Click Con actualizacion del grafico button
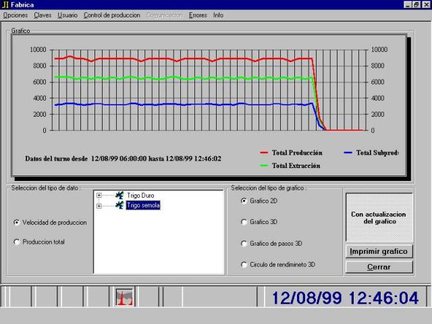 [x=379, y=217]
